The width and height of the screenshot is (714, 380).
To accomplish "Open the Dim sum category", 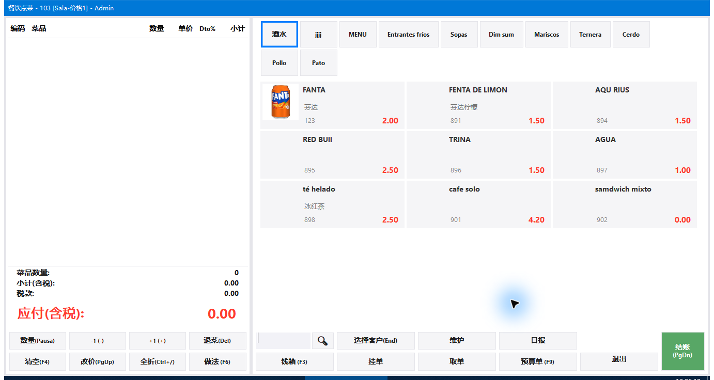I will tap(502, 35).
